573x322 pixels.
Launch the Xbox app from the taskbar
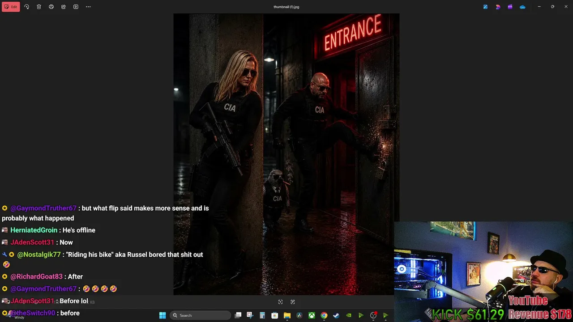click(x=312, y=315)
